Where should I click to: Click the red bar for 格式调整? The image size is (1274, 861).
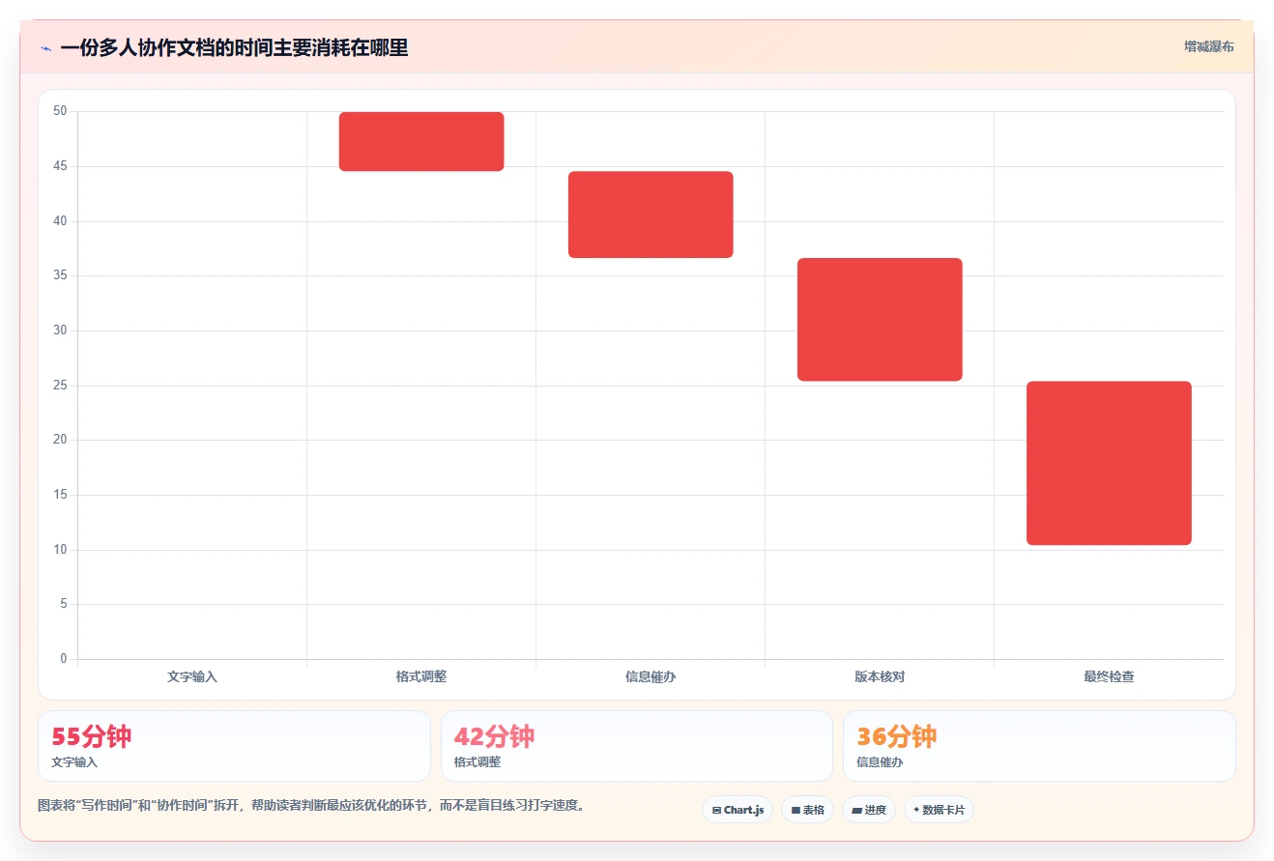click(421, 141)
